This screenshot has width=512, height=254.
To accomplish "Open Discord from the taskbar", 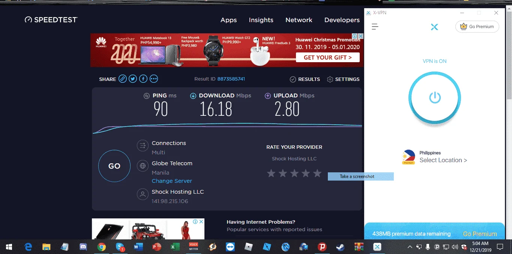I will (x=83, y=247).
